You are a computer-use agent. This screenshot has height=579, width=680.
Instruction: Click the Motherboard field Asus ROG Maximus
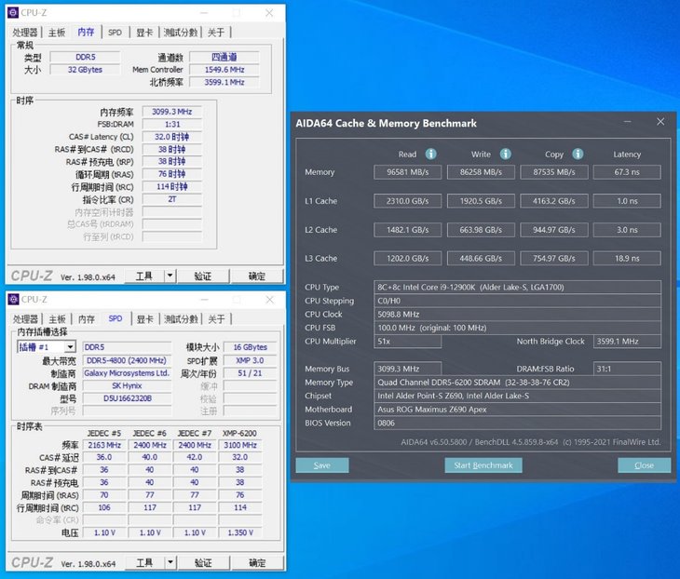pyautogui.click(x=517, y=409)
